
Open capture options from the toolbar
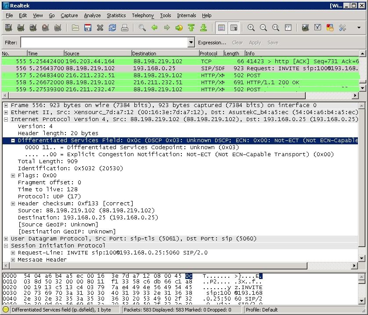click(x=21, y=28)
